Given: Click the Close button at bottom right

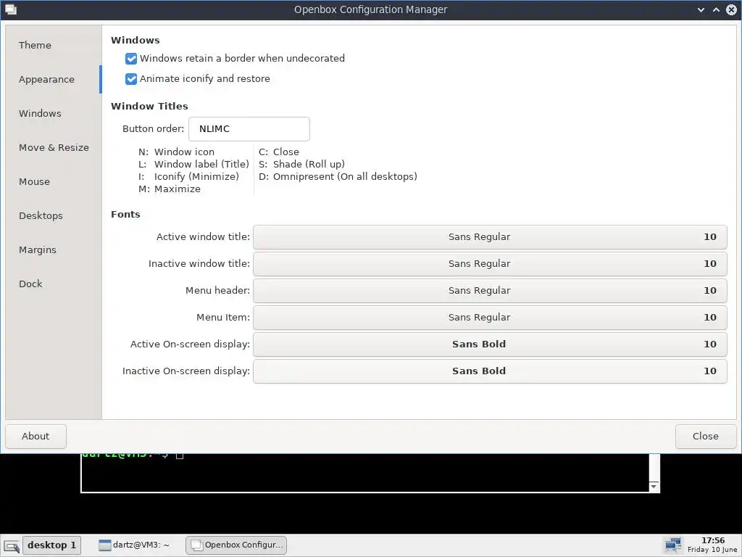Looking at the screenshot, I should click(x=706, y=436).
